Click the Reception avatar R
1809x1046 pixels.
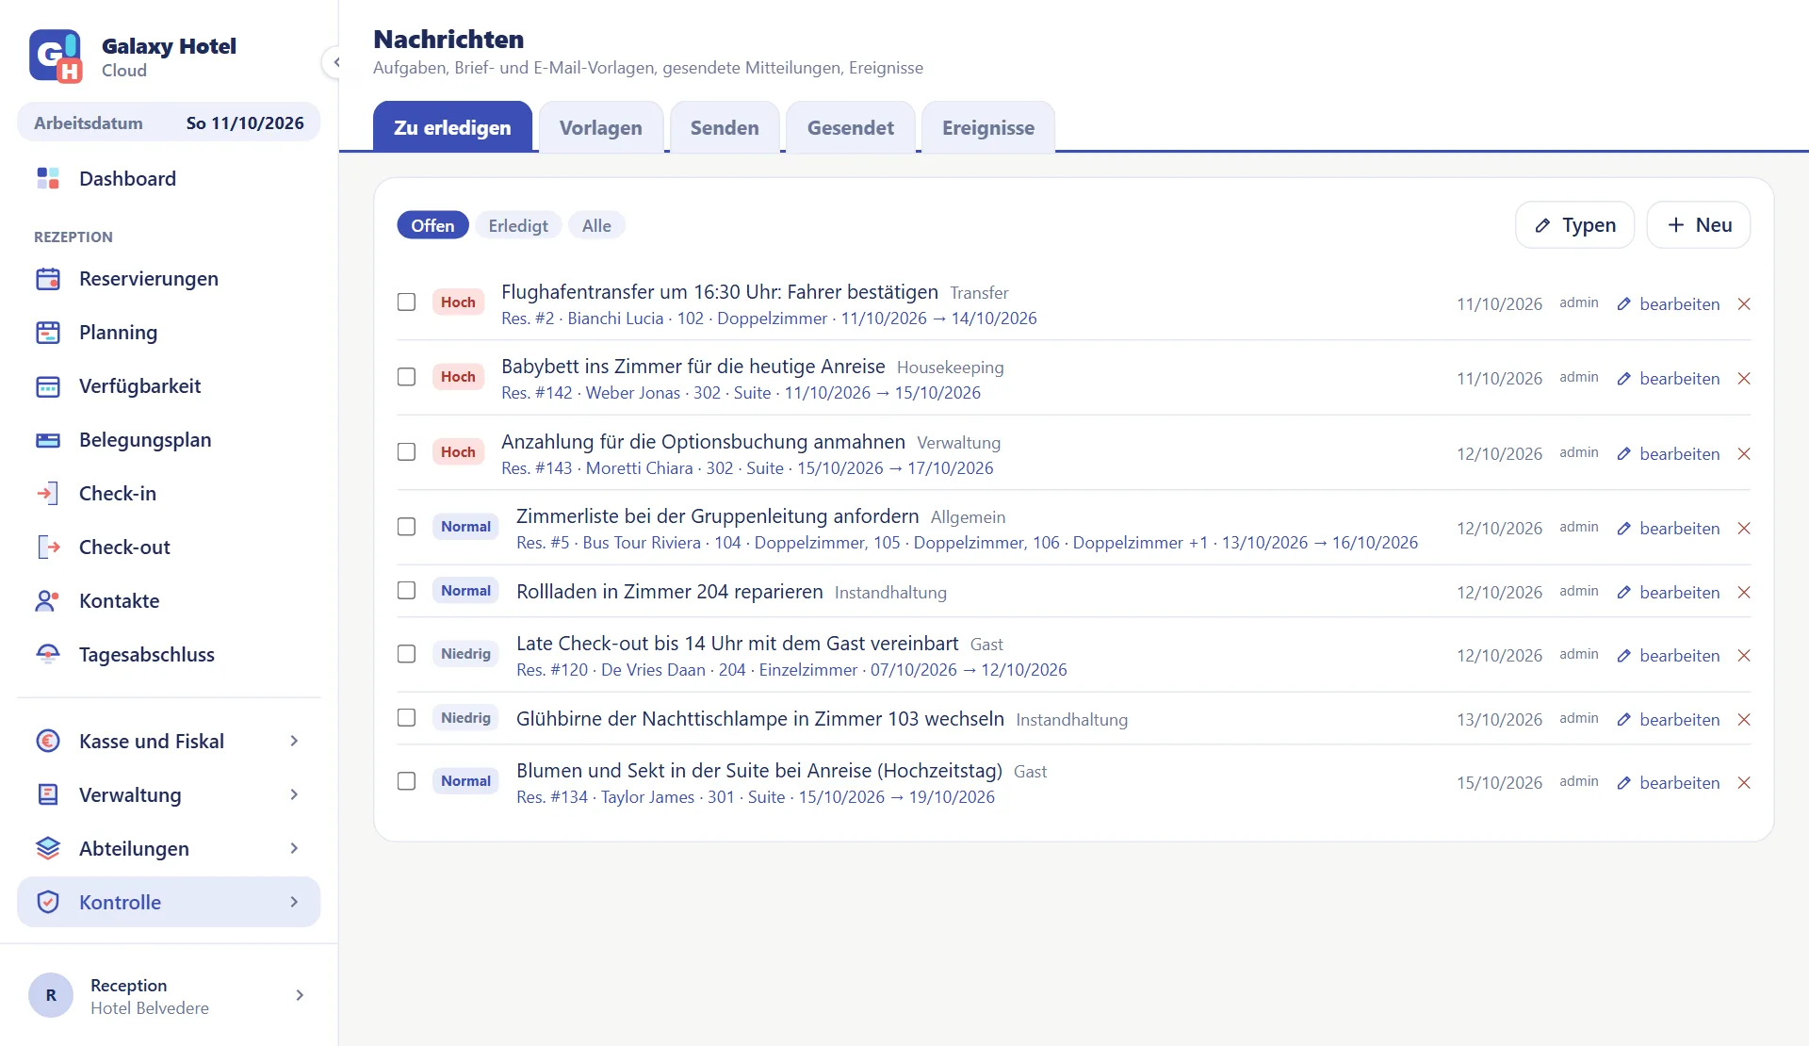click(x=51, y=995)
